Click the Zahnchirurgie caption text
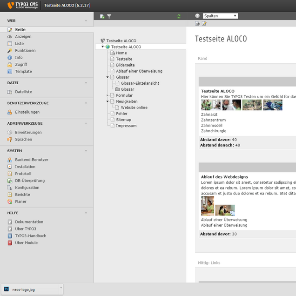 tap(214, 131)
